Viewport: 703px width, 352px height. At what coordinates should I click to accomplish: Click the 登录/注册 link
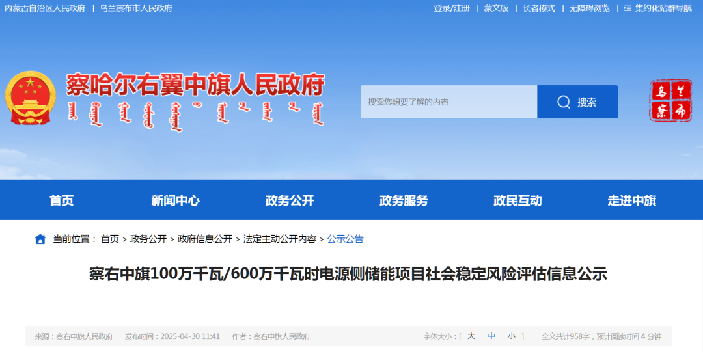pos(452,8)
